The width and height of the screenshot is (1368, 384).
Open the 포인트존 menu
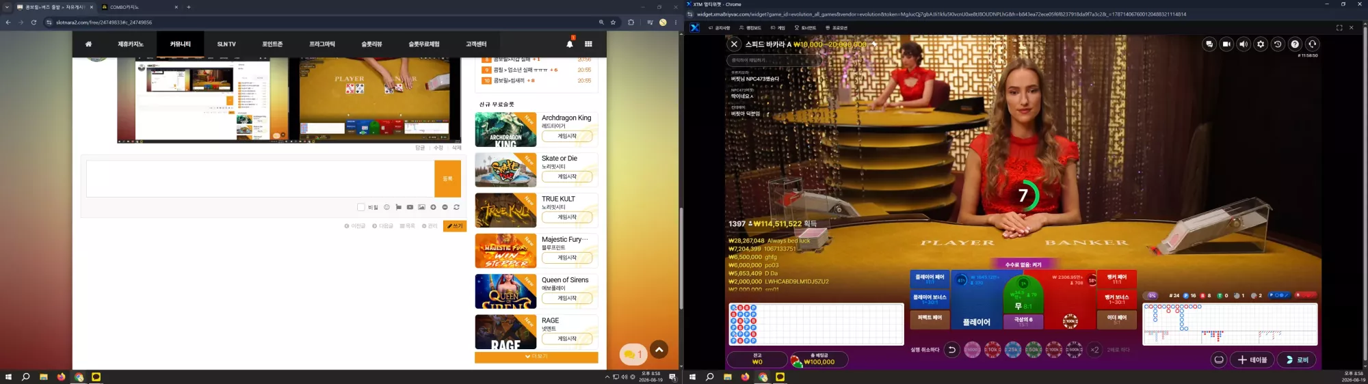click(272, 44)
